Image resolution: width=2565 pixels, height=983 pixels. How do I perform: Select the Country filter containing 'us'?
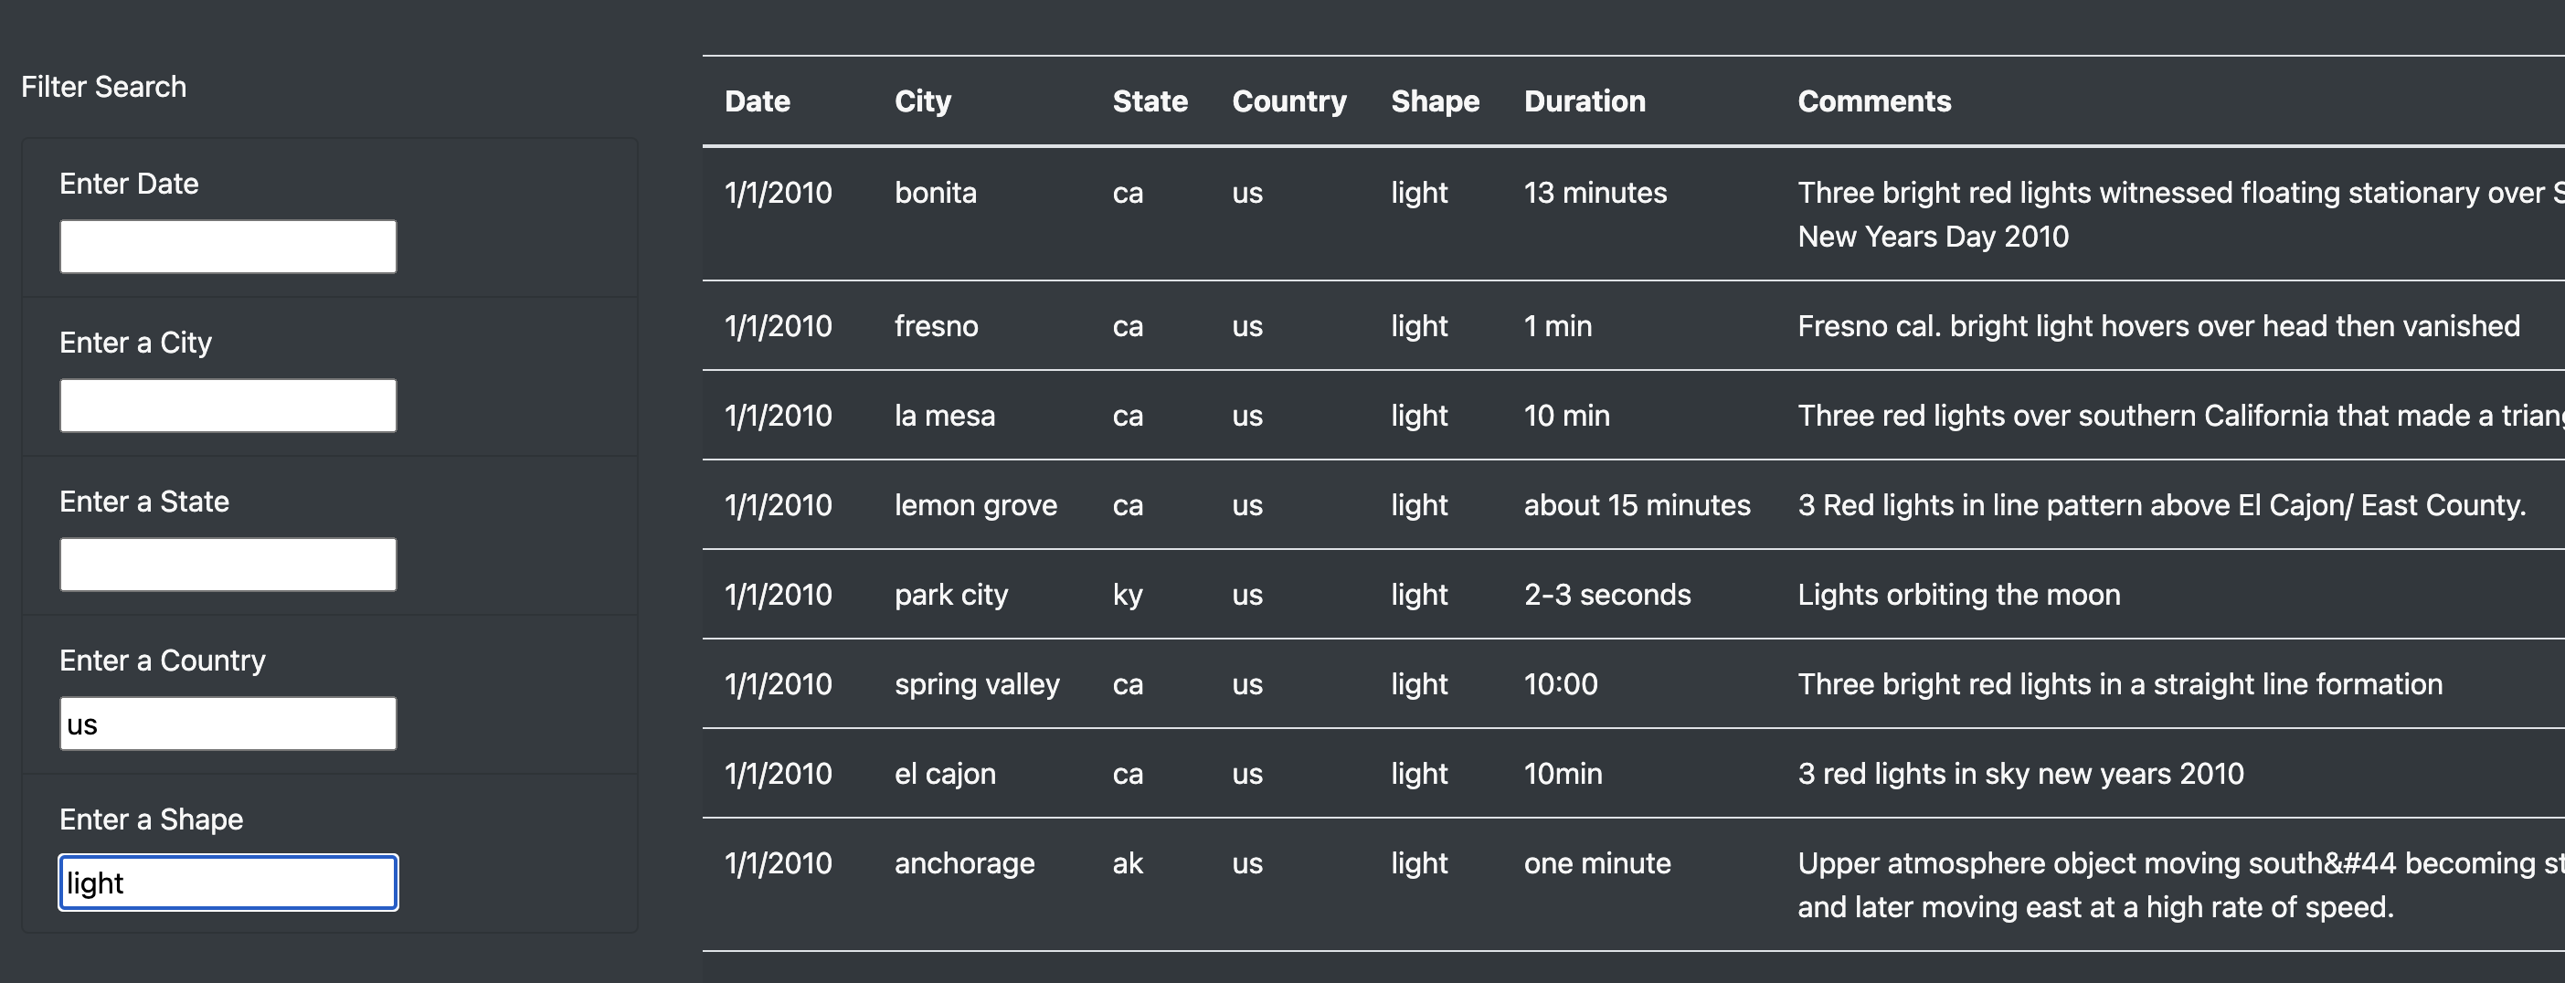227,722
